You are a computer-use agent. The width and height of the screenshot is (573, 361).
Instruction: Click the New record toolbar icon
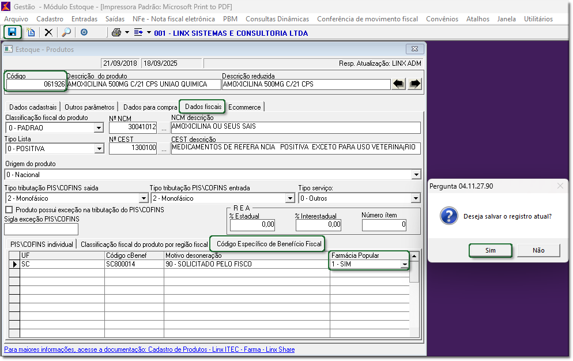click(31, 32)
